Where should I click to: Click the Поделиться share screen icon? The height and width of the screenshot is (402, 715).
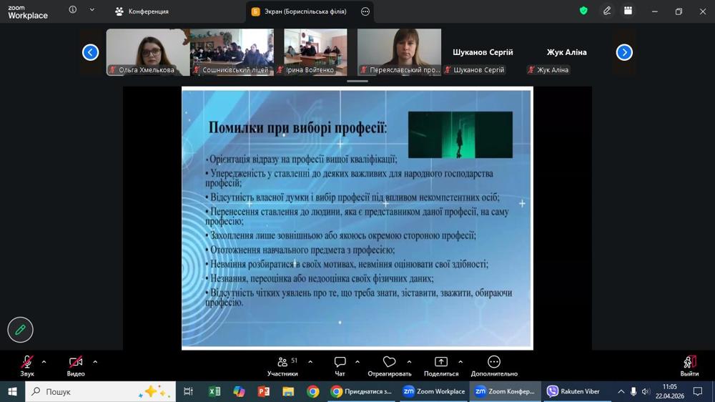(x=441, y=366)
